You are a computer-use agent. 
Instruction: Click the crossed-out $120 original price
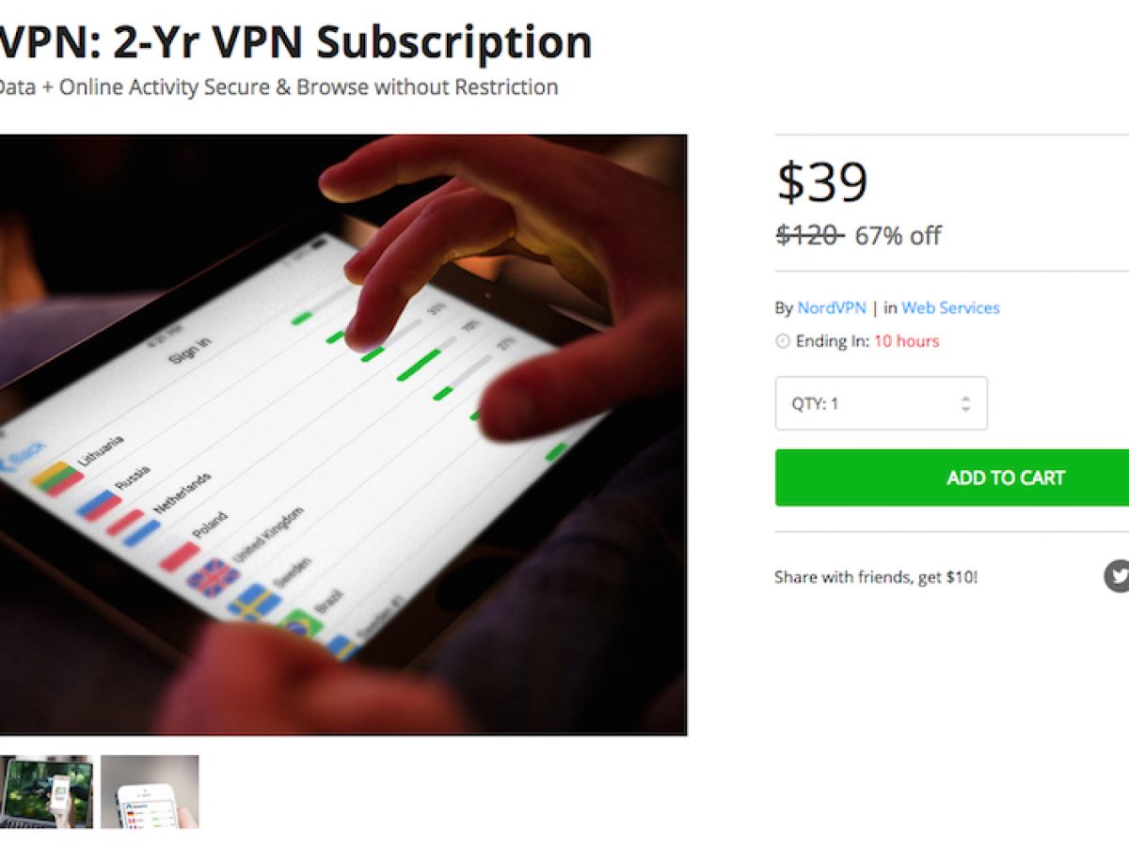coord(809,235)
